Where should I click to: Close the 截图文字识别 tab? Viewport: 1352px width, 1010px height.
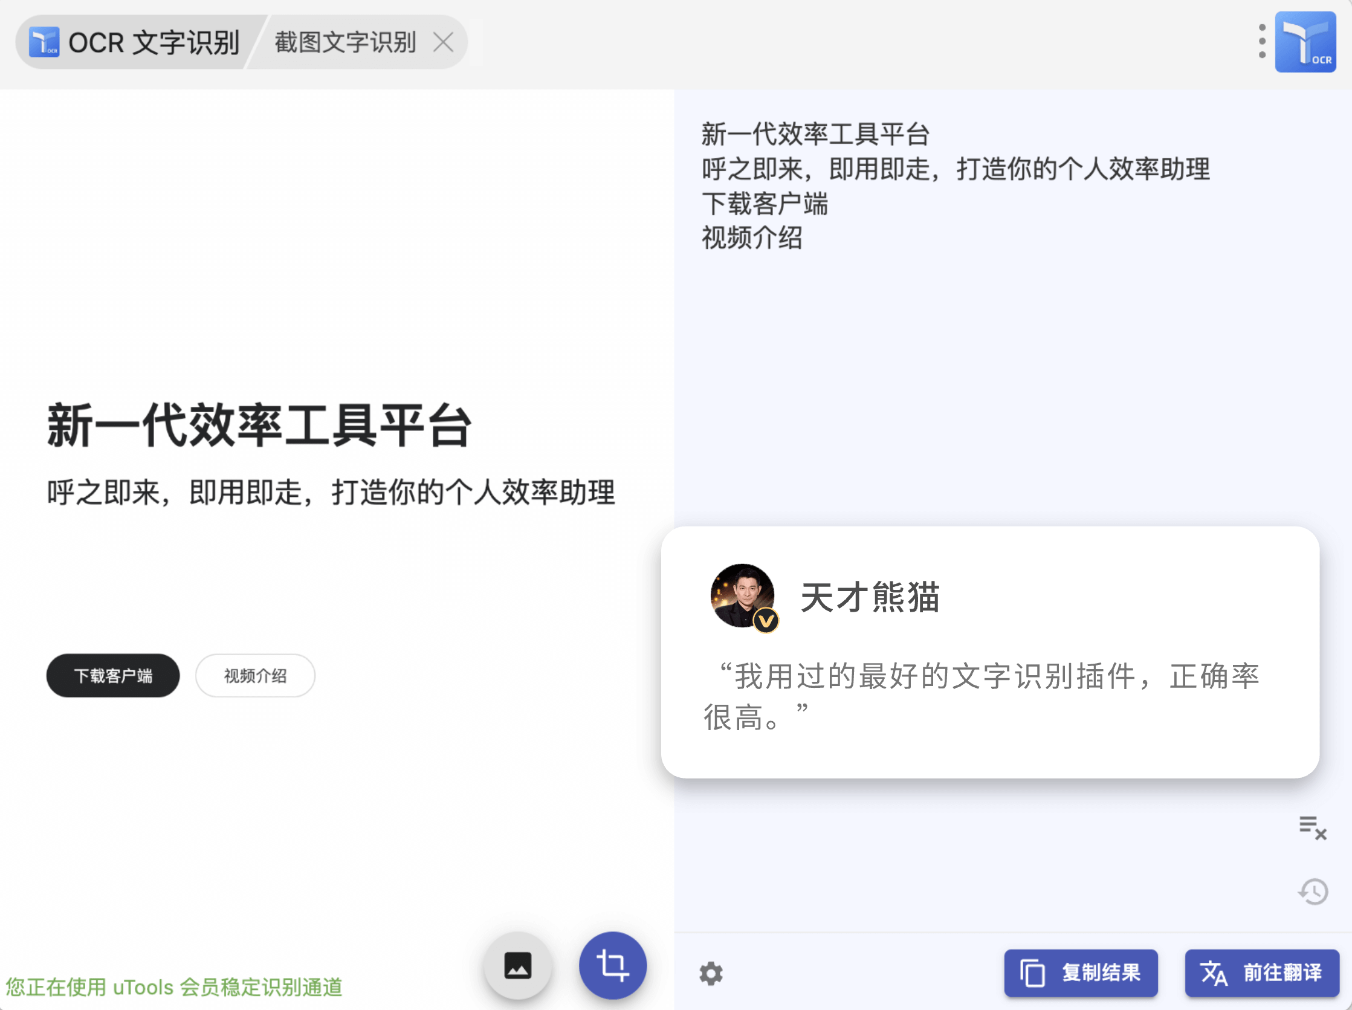443,42
